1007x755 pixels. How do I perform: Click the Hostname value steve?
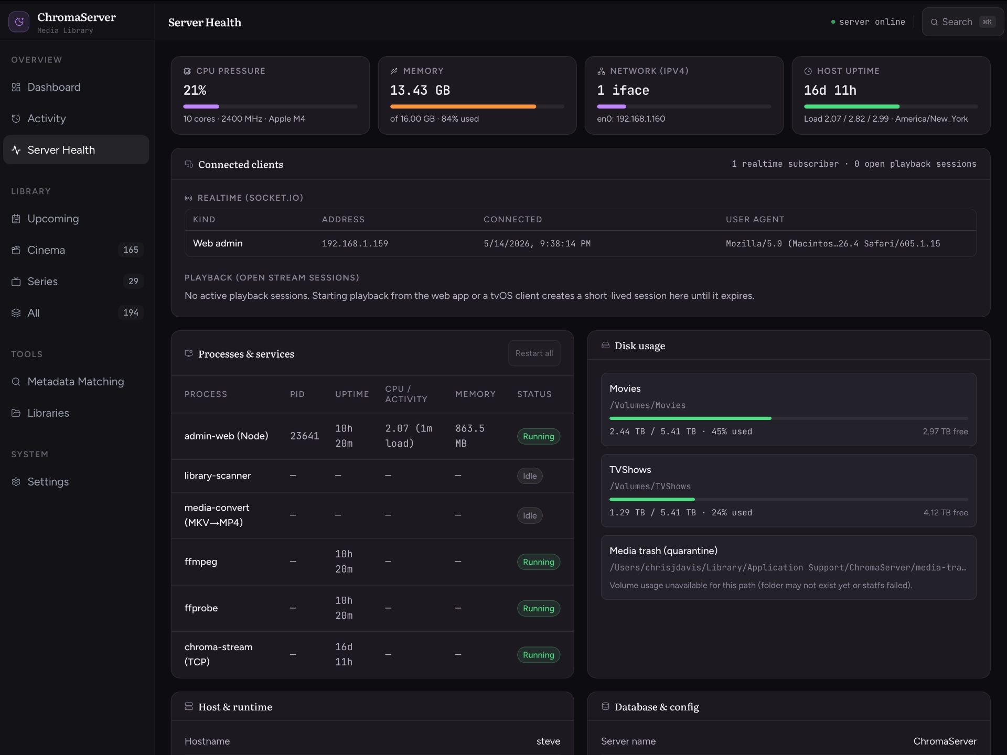[x=548, y=741]
